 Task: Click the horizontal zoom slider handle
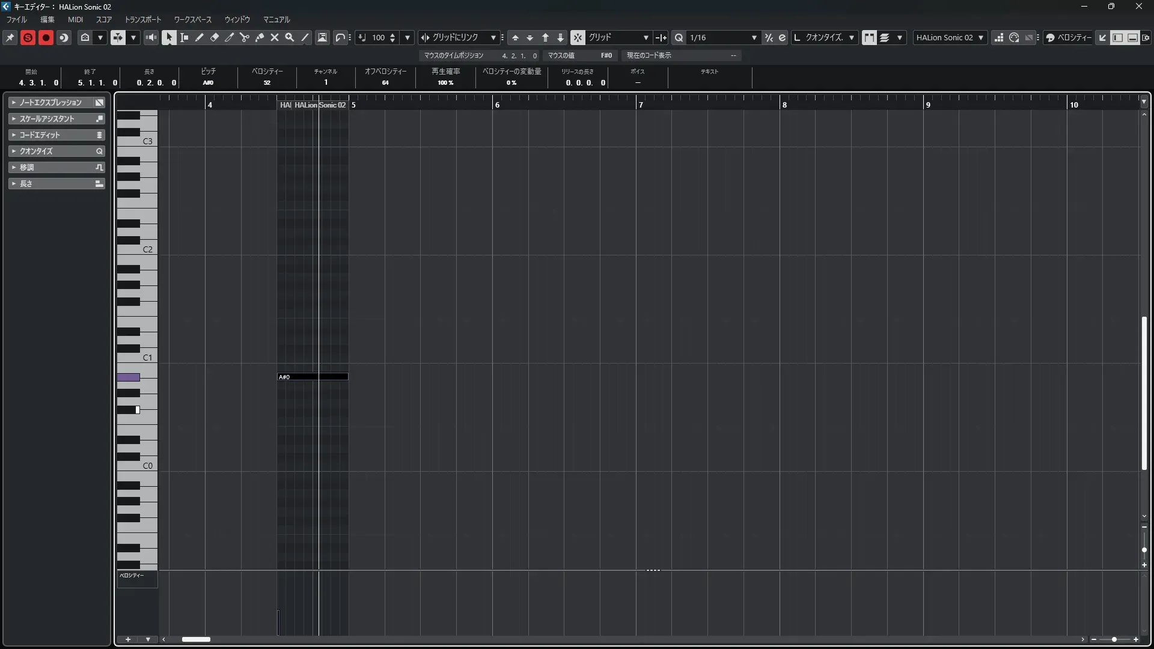pos(1114,639)
